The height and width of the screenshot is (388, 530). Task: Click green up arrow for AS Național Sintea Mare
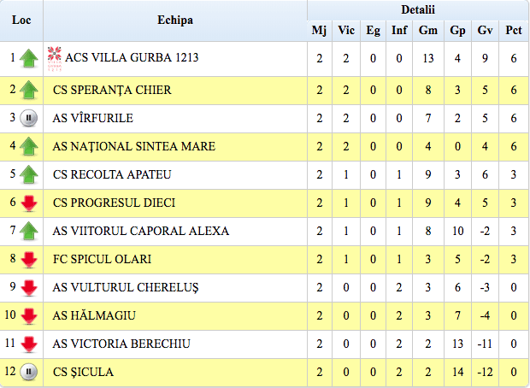click(x=28, y=146)
